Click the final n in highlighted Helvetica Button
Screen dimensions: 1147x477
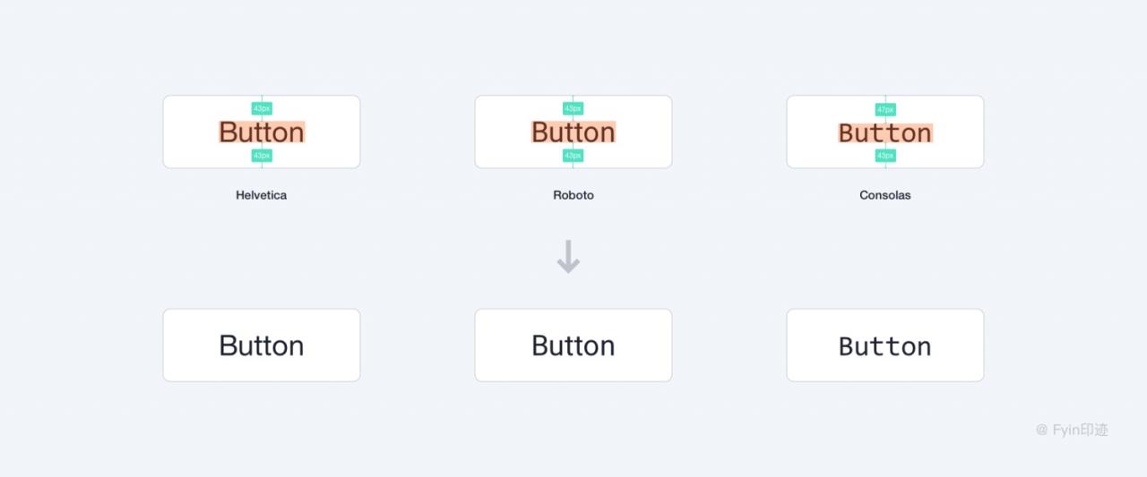(296, 134)
